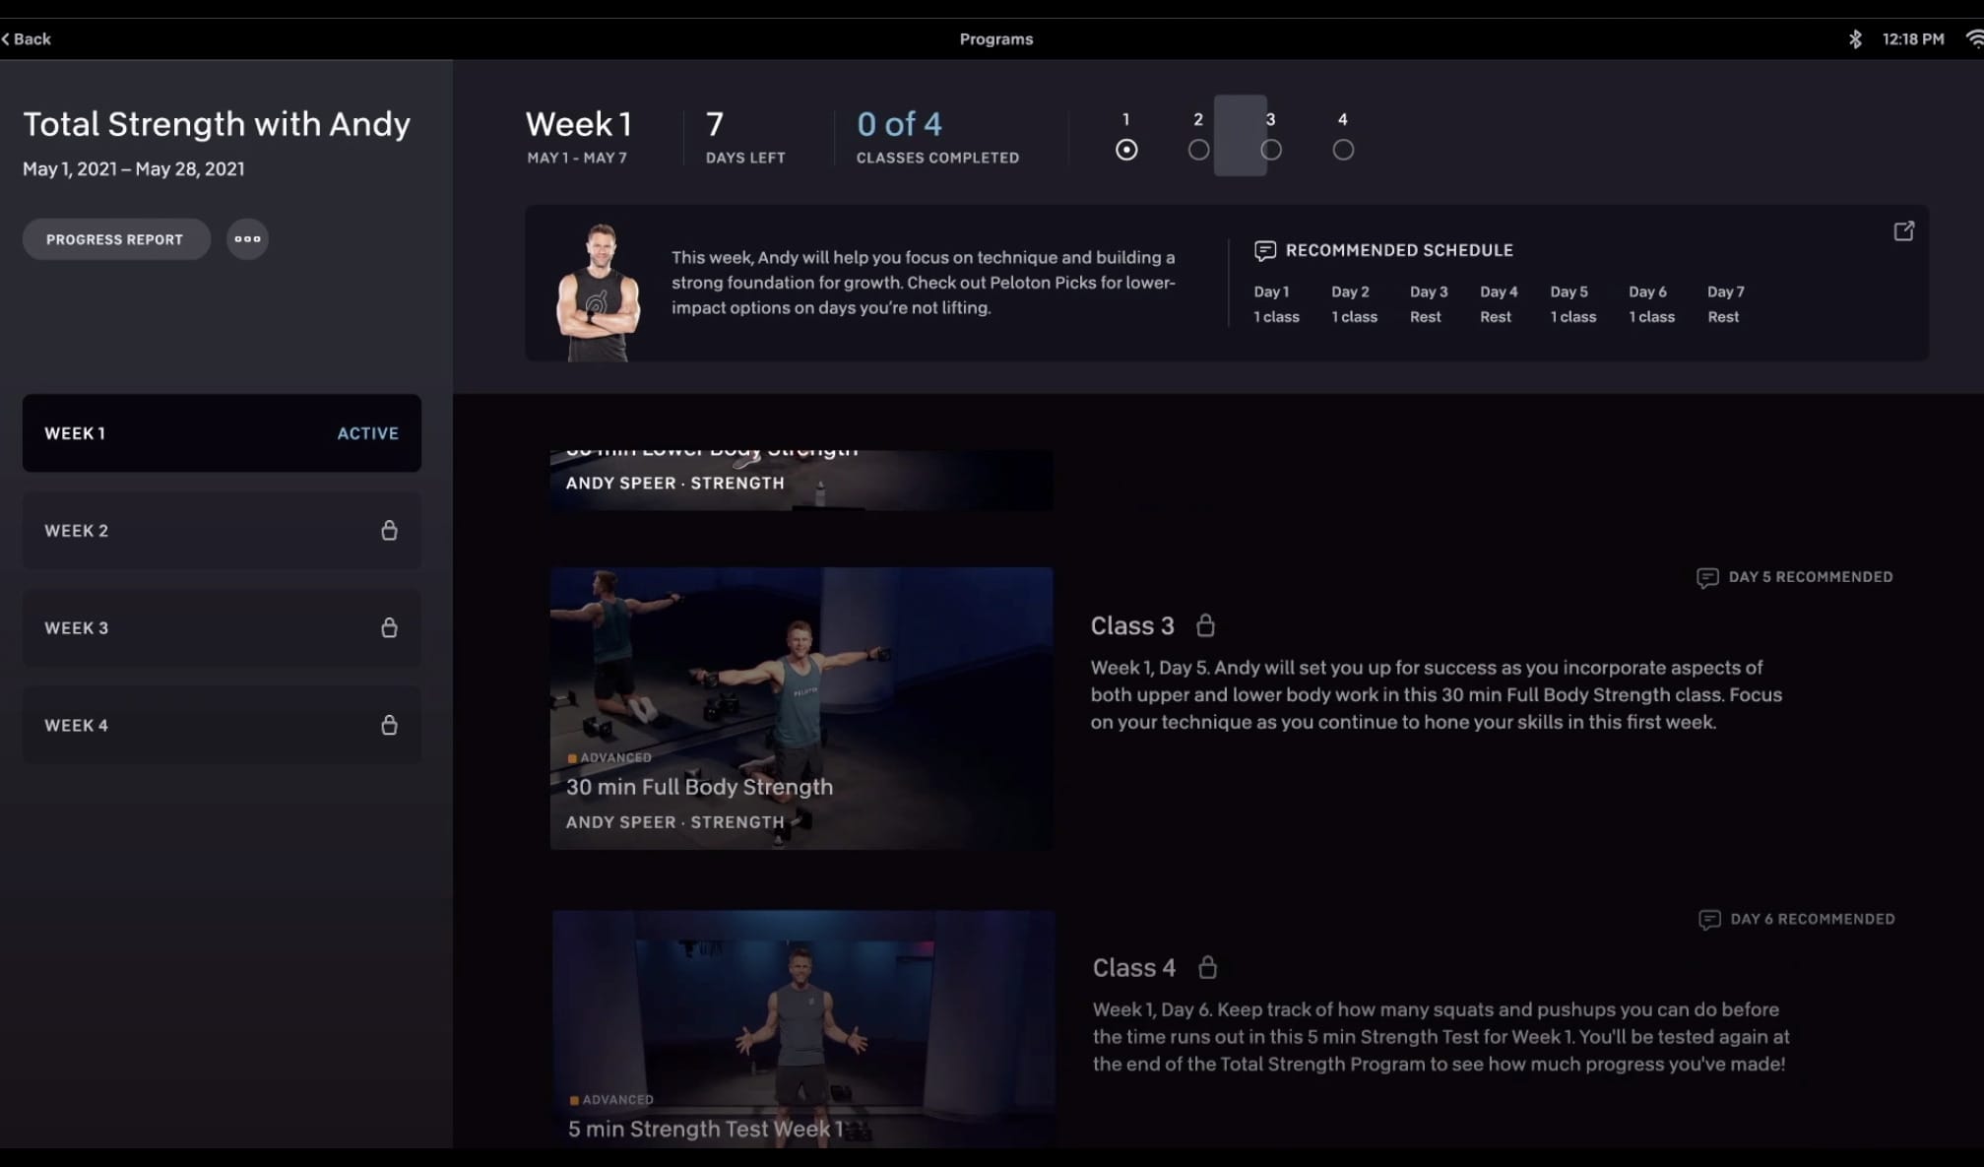Screen dimensions: 1984x1167
Task: Click the three-dots more options button
Action: coord(247,239)
